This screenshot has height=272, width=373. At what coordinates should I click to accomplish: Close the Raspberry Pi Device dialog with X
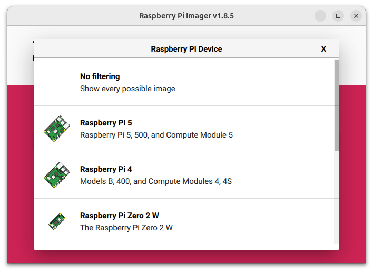pyautogui.click(x=323, y=49)
